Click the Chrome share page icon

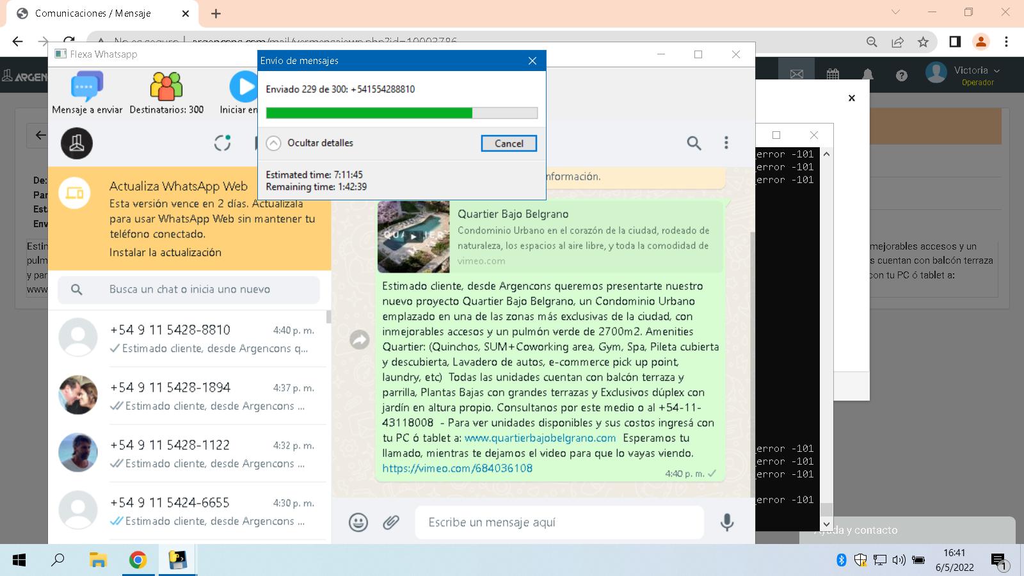click(x=897, y=42)
